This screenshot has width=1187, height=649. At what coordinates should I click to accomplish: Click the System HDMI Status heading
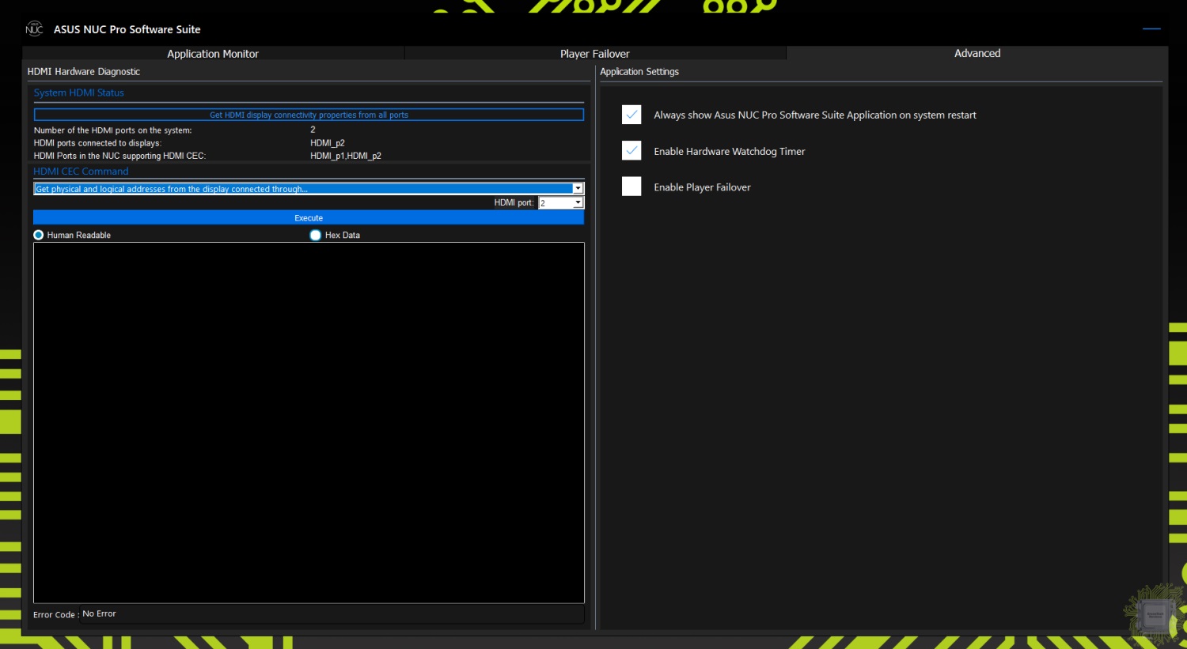pos(78,92)
